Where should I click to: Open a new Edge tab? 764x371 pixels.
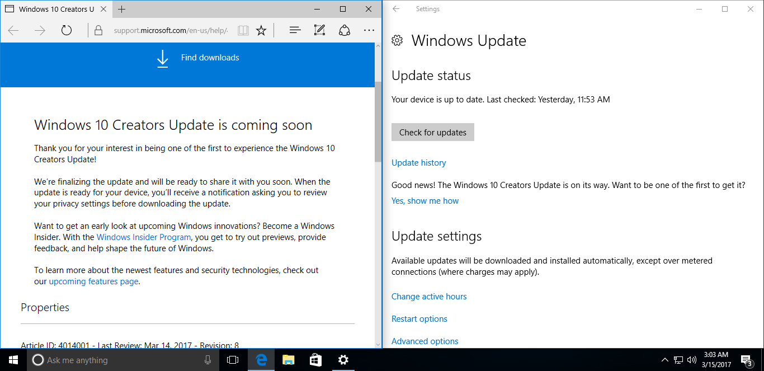click(x=122, y=9)
